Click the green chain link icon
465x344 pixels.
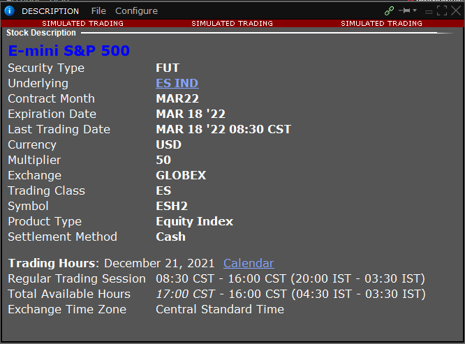point(389,11)
